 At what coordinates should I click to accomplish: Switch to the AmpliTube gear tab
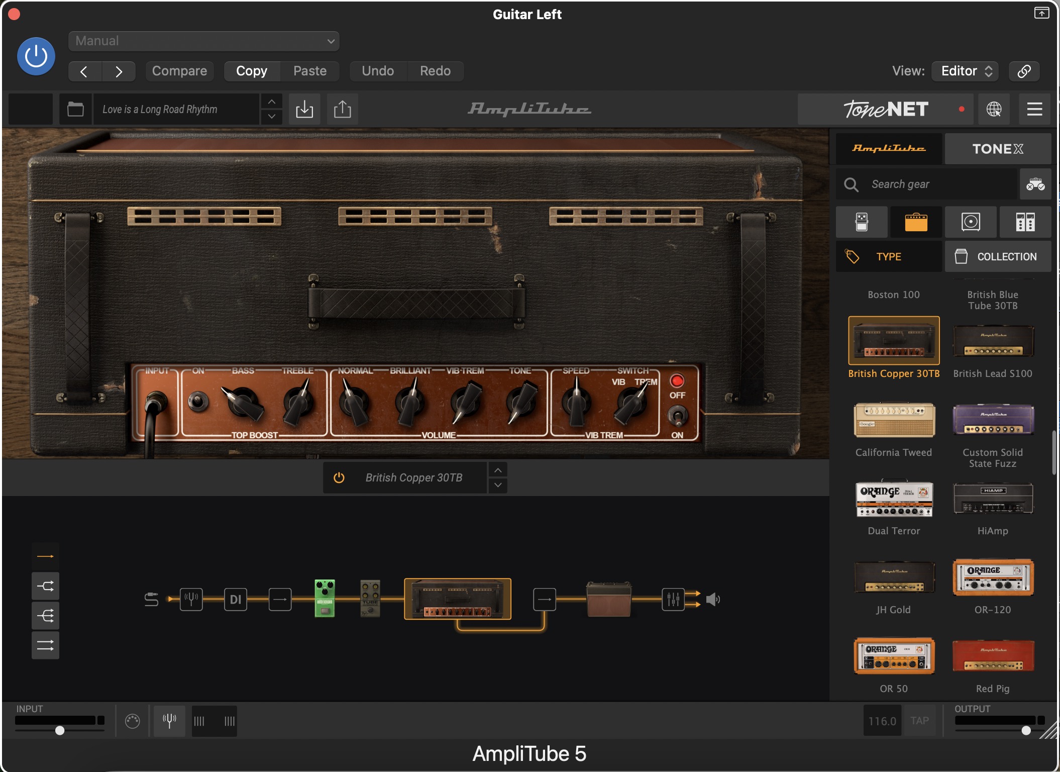coord(889,149)
